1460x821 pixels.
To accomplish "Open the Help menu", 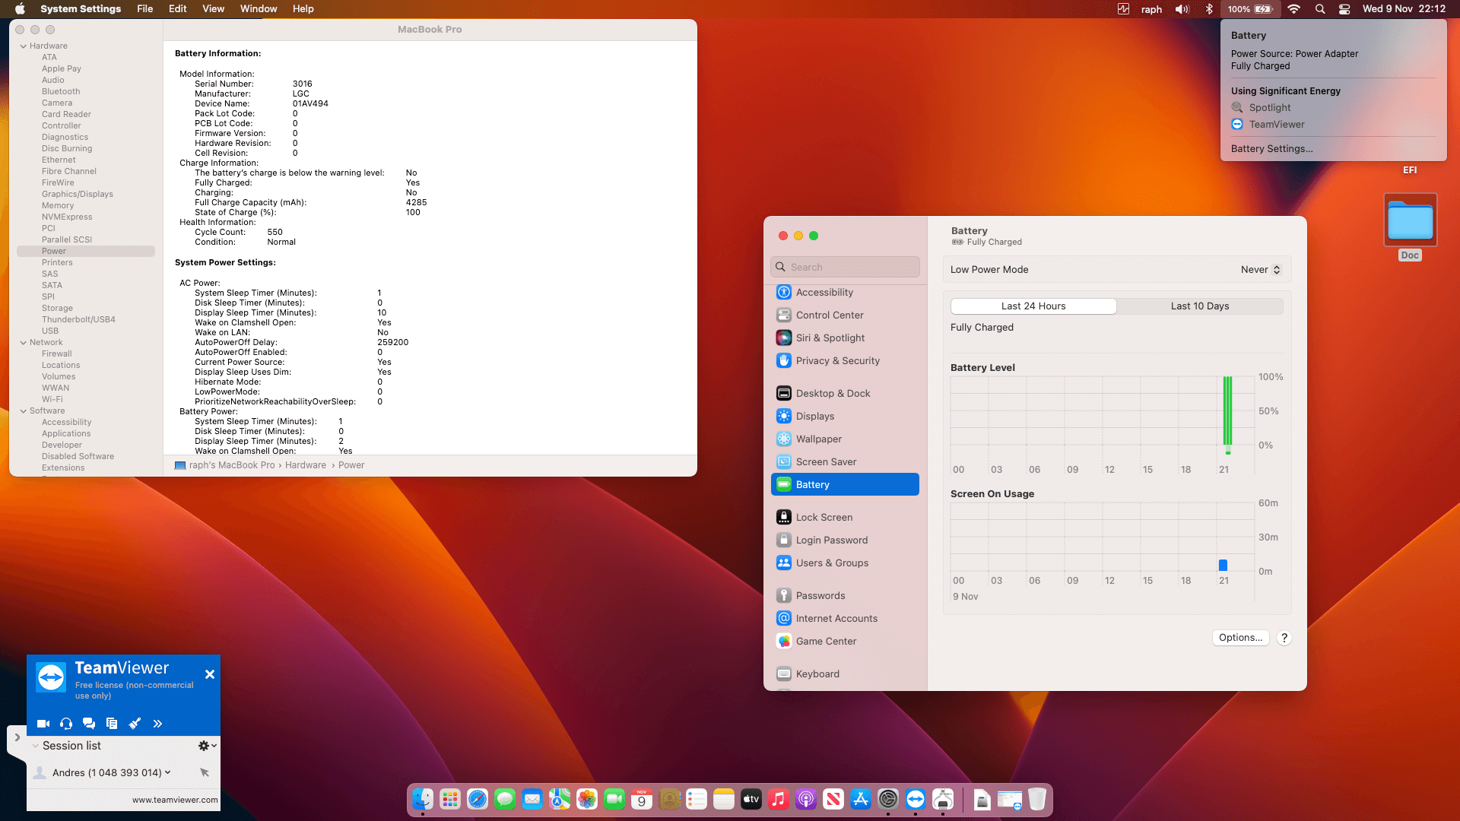I will click(x=303, y=9).
